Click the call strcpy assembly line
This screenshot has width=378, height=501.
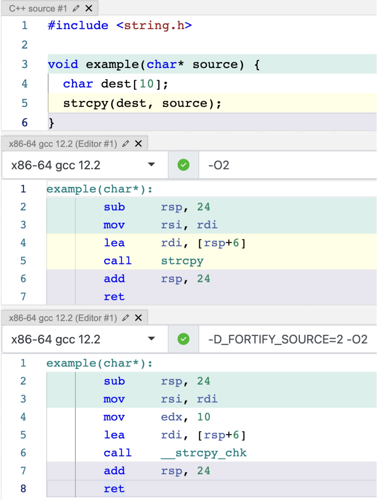(153, 261)
